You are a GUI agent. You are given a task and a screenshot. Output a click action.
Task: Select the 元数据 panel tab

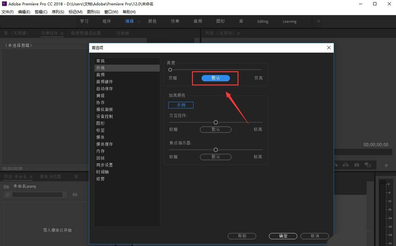123,33
